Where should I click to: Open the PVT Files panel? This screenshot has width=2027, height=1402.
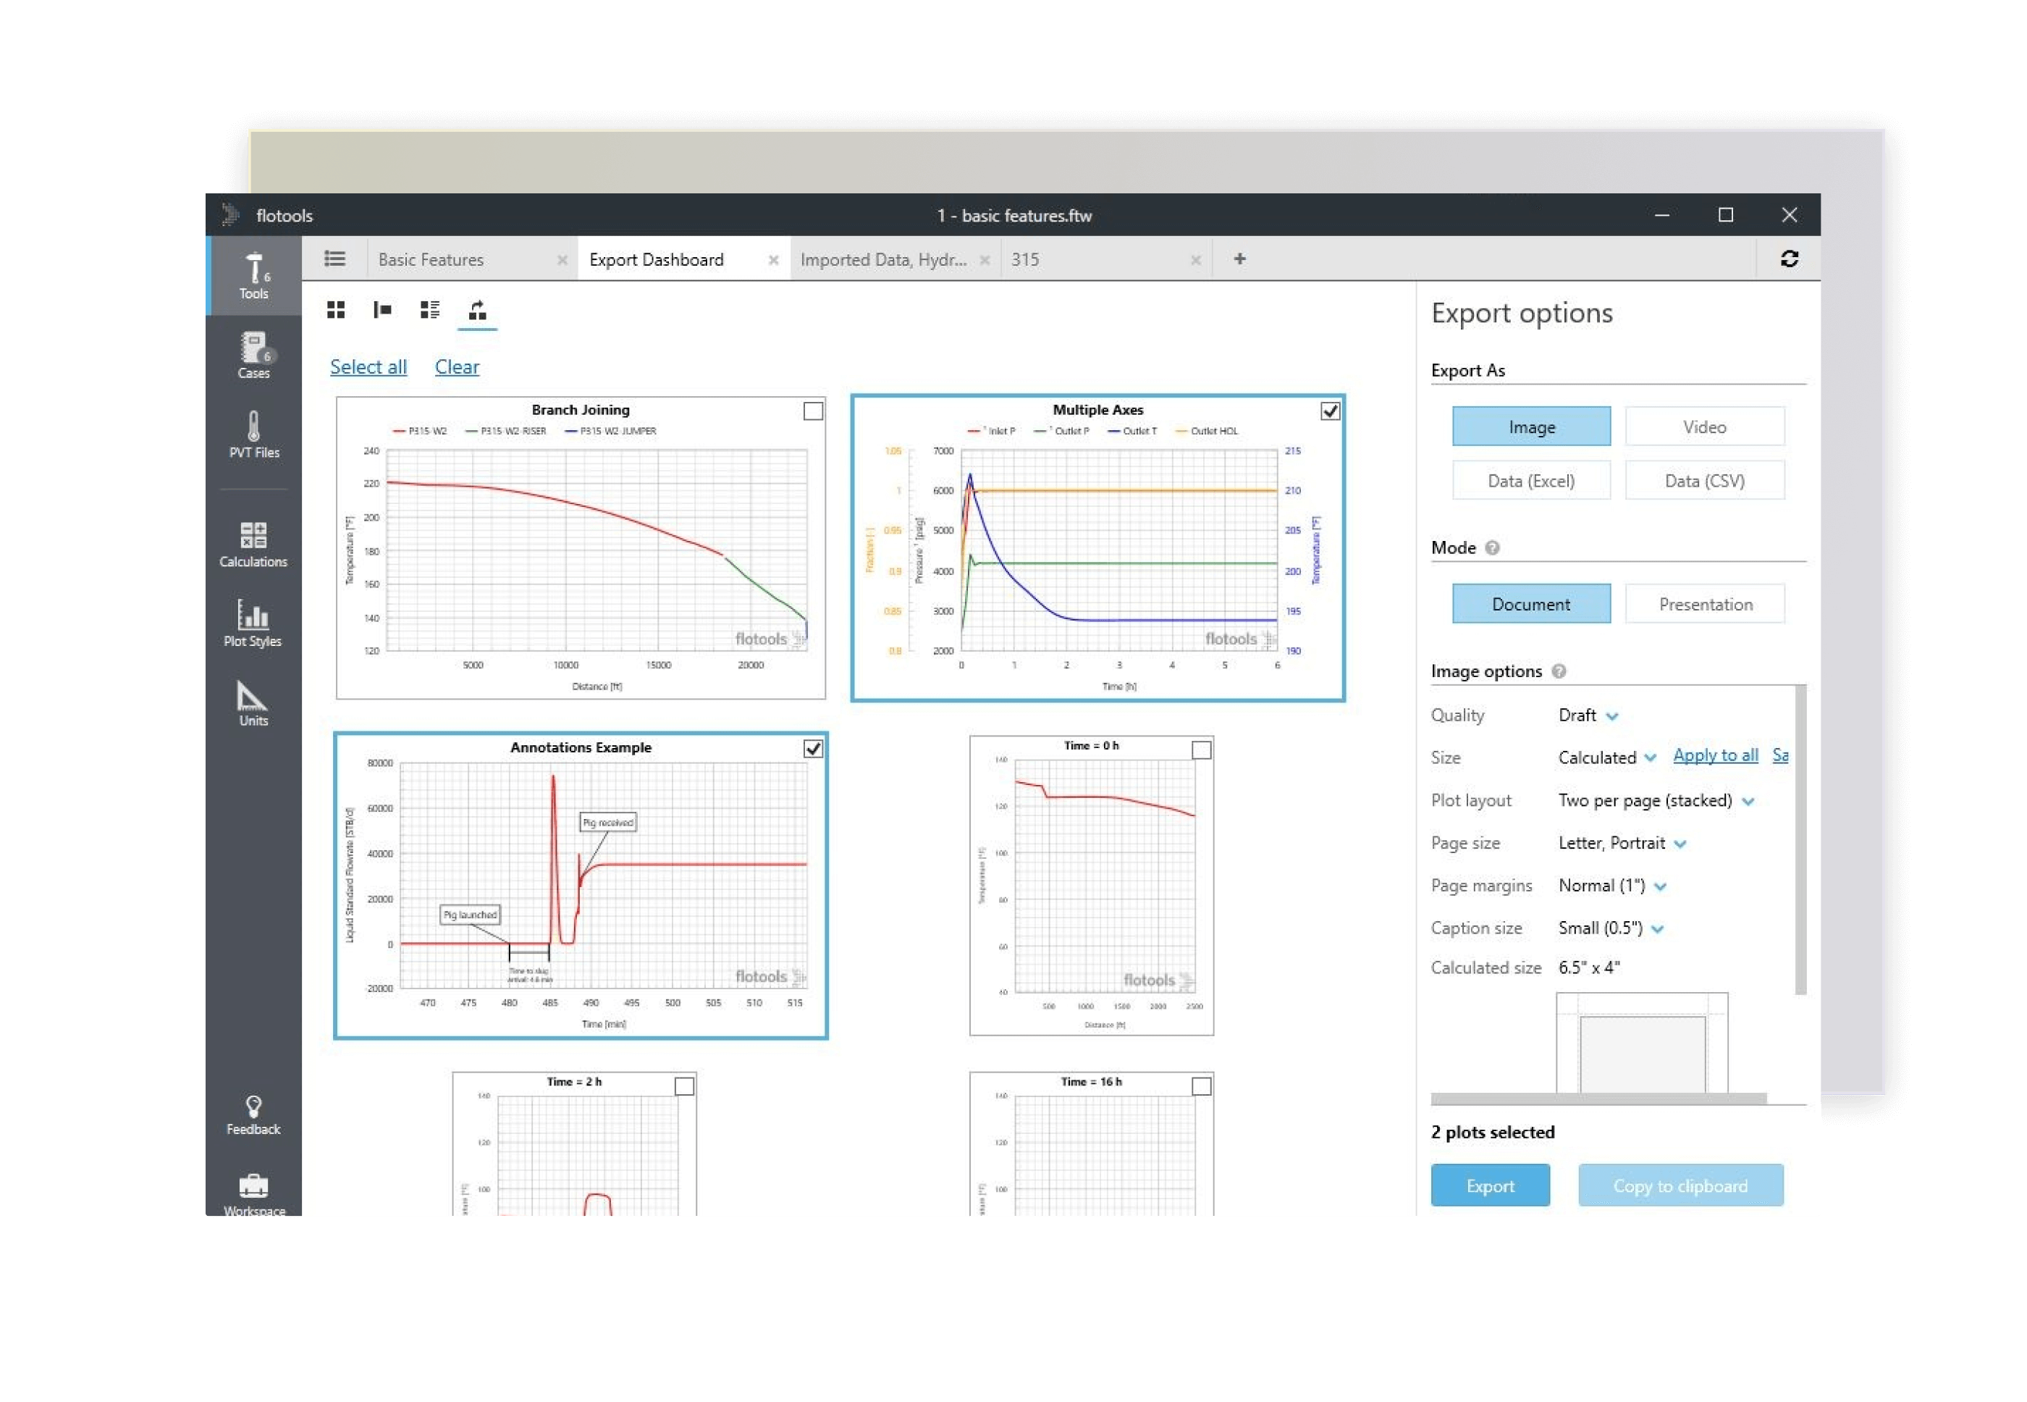click(254, 434)
